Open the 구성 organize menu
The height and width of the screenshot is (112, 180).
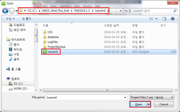(10, 18)
